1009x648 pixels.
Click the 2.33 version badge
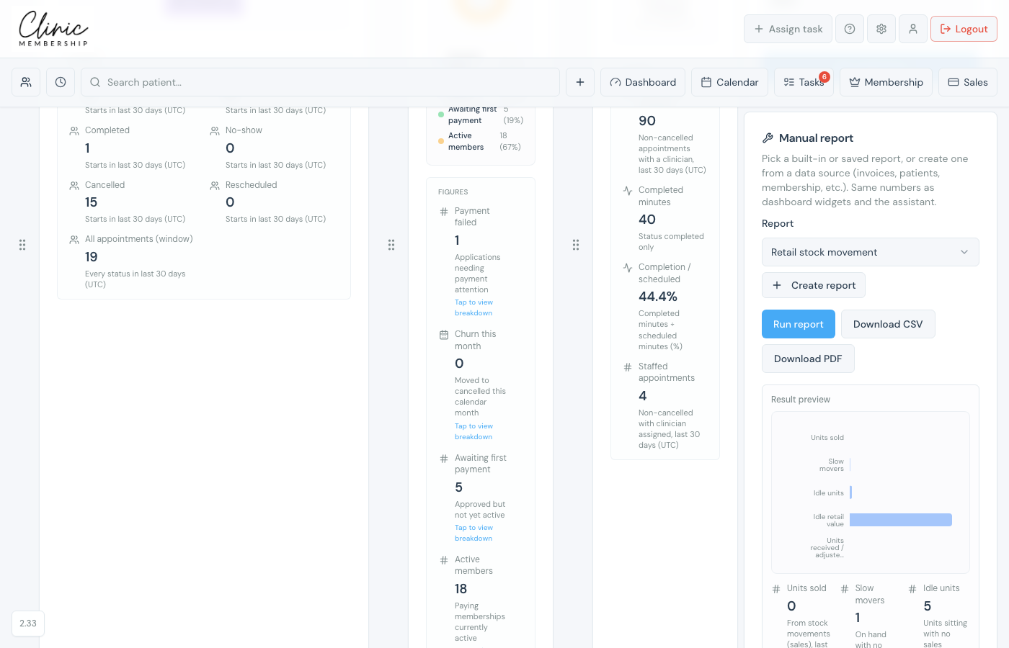point(28,624)
